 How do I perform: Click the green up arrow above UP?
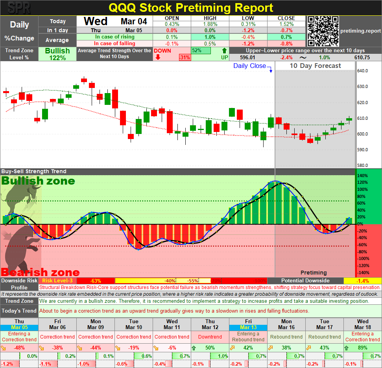tap(224, 51)
